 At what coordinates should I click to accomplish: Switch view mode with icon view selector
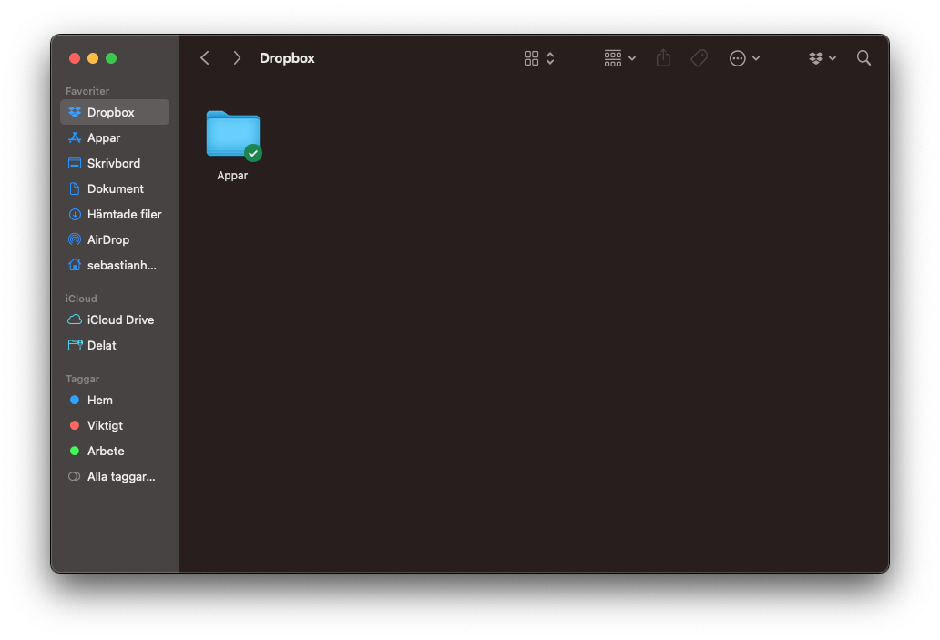pos(539,58)
